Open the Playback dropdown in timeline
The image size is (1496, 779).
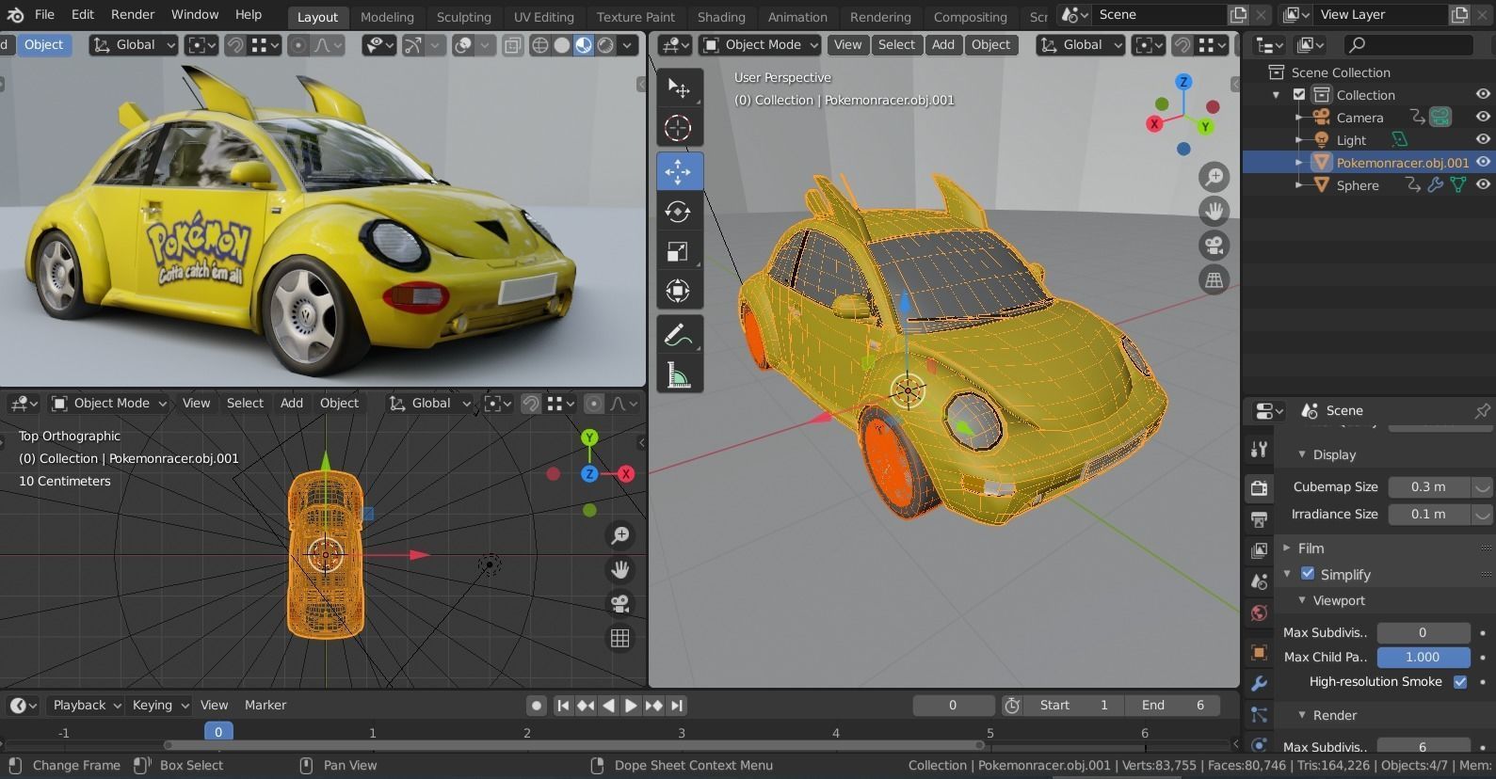(x=86, y=706)
